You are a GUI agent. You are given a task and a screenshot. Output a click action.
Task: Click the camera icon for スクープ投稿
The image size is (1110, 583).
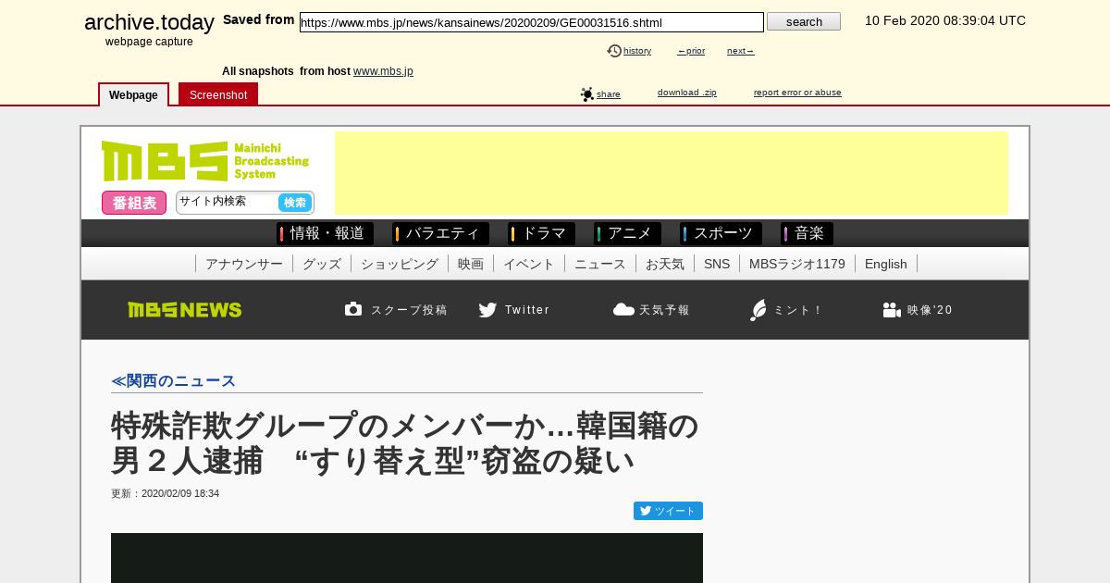coord(353,309)
